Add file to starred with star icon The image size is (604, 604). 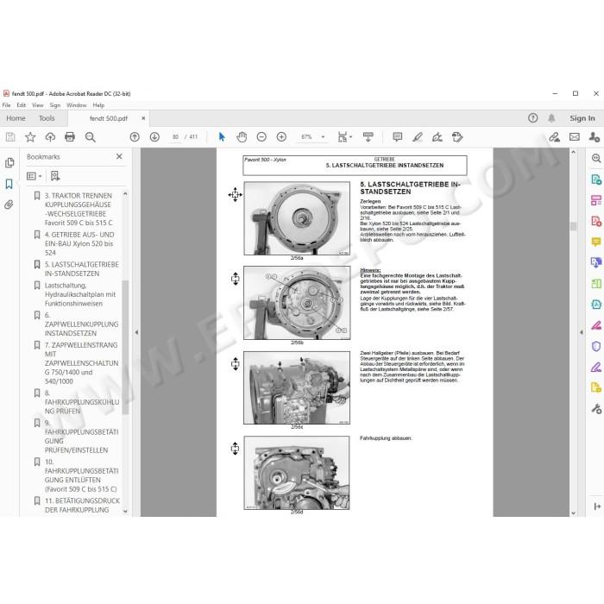point(30,136)
